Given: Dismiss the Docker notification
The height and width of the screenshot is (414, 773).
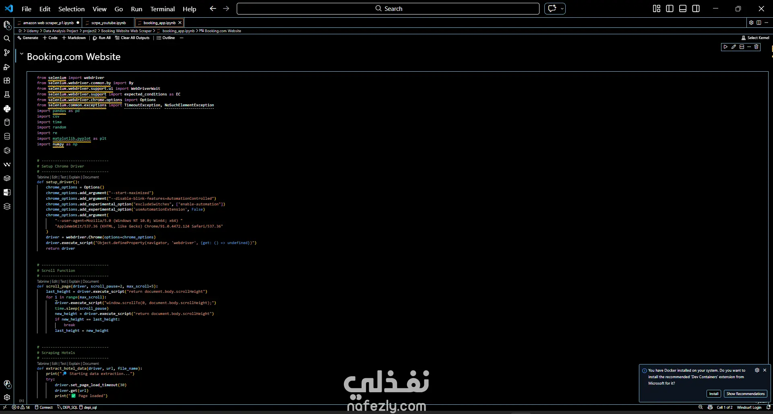Looking at the screenshot, I should click(x=765, y=370).
